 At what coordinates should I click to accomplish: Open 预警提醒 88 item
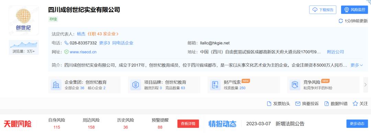160,123
